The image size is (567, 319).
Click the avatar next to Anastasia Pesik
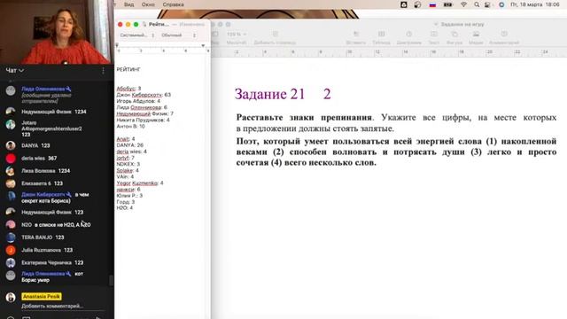click(11, 298)
